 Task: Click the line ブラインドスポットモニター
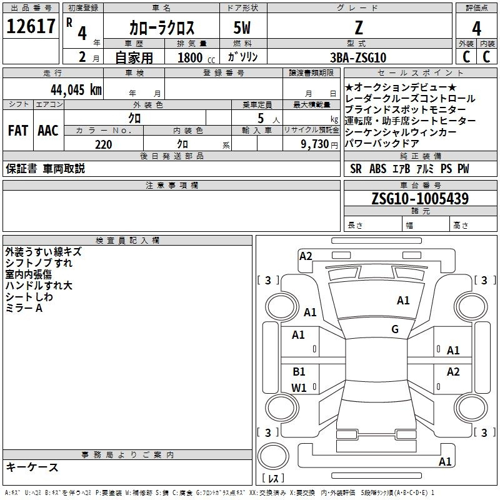(x=405, y=110)
